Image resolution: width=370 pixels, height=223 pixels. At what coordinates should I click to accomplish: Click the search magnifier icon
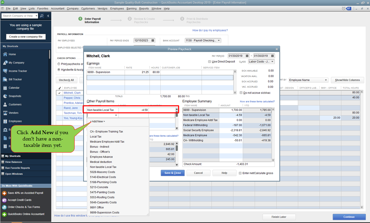pyautogui.click(x=42, y=16)
